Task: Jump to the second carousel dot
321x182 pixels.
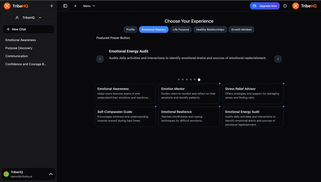Action: (x=183, y=80)
